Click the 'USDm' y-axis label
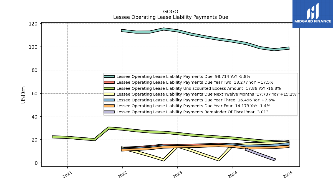 point(23,95)
